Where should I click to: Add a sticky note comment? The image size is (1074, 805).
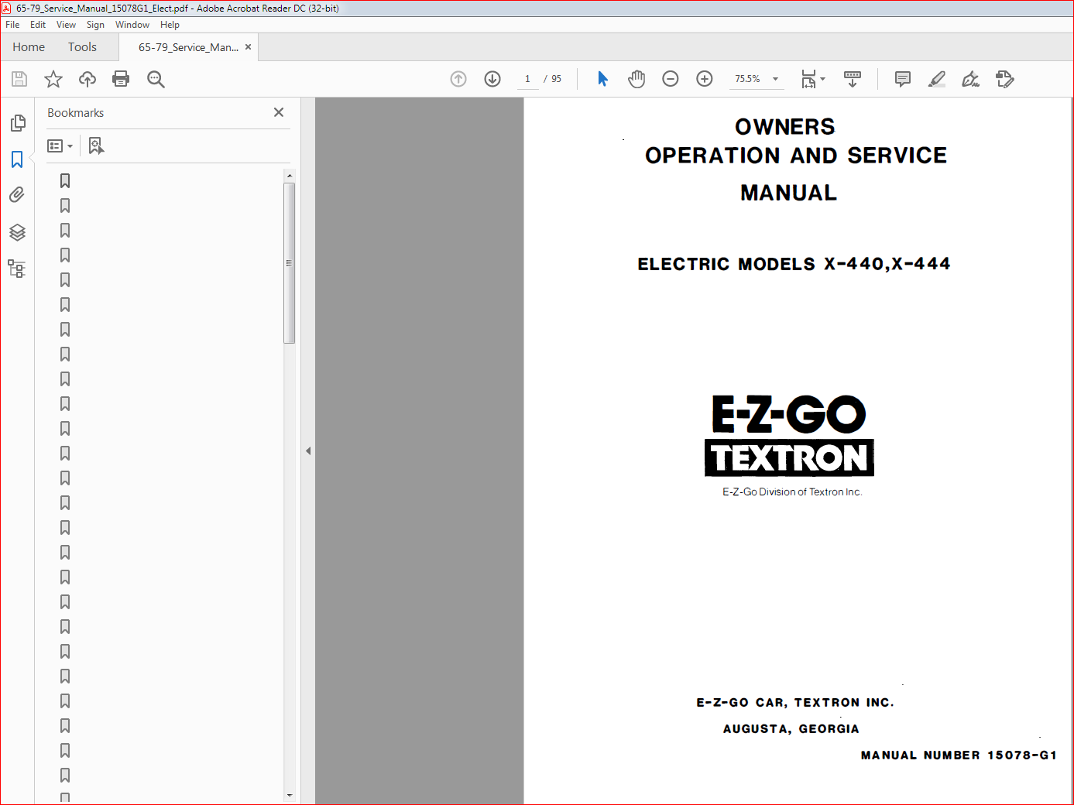click(903, 79)
